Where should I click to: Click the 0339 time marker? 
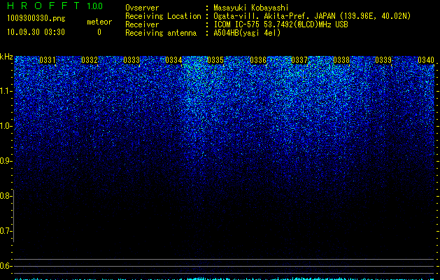383,60
